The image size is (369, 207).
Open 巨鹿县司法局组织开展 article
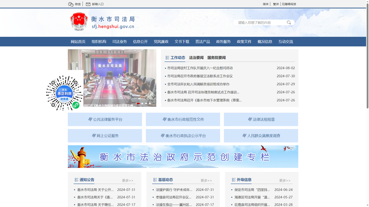tap(252, 205)
